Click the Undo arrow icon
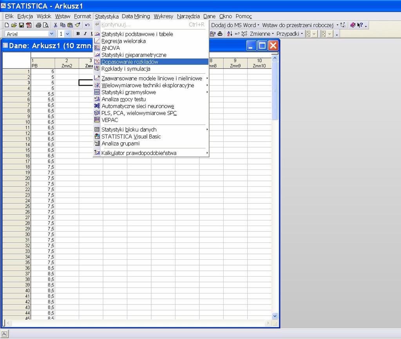Screen dimensions: 401x339 pos(87,25)
